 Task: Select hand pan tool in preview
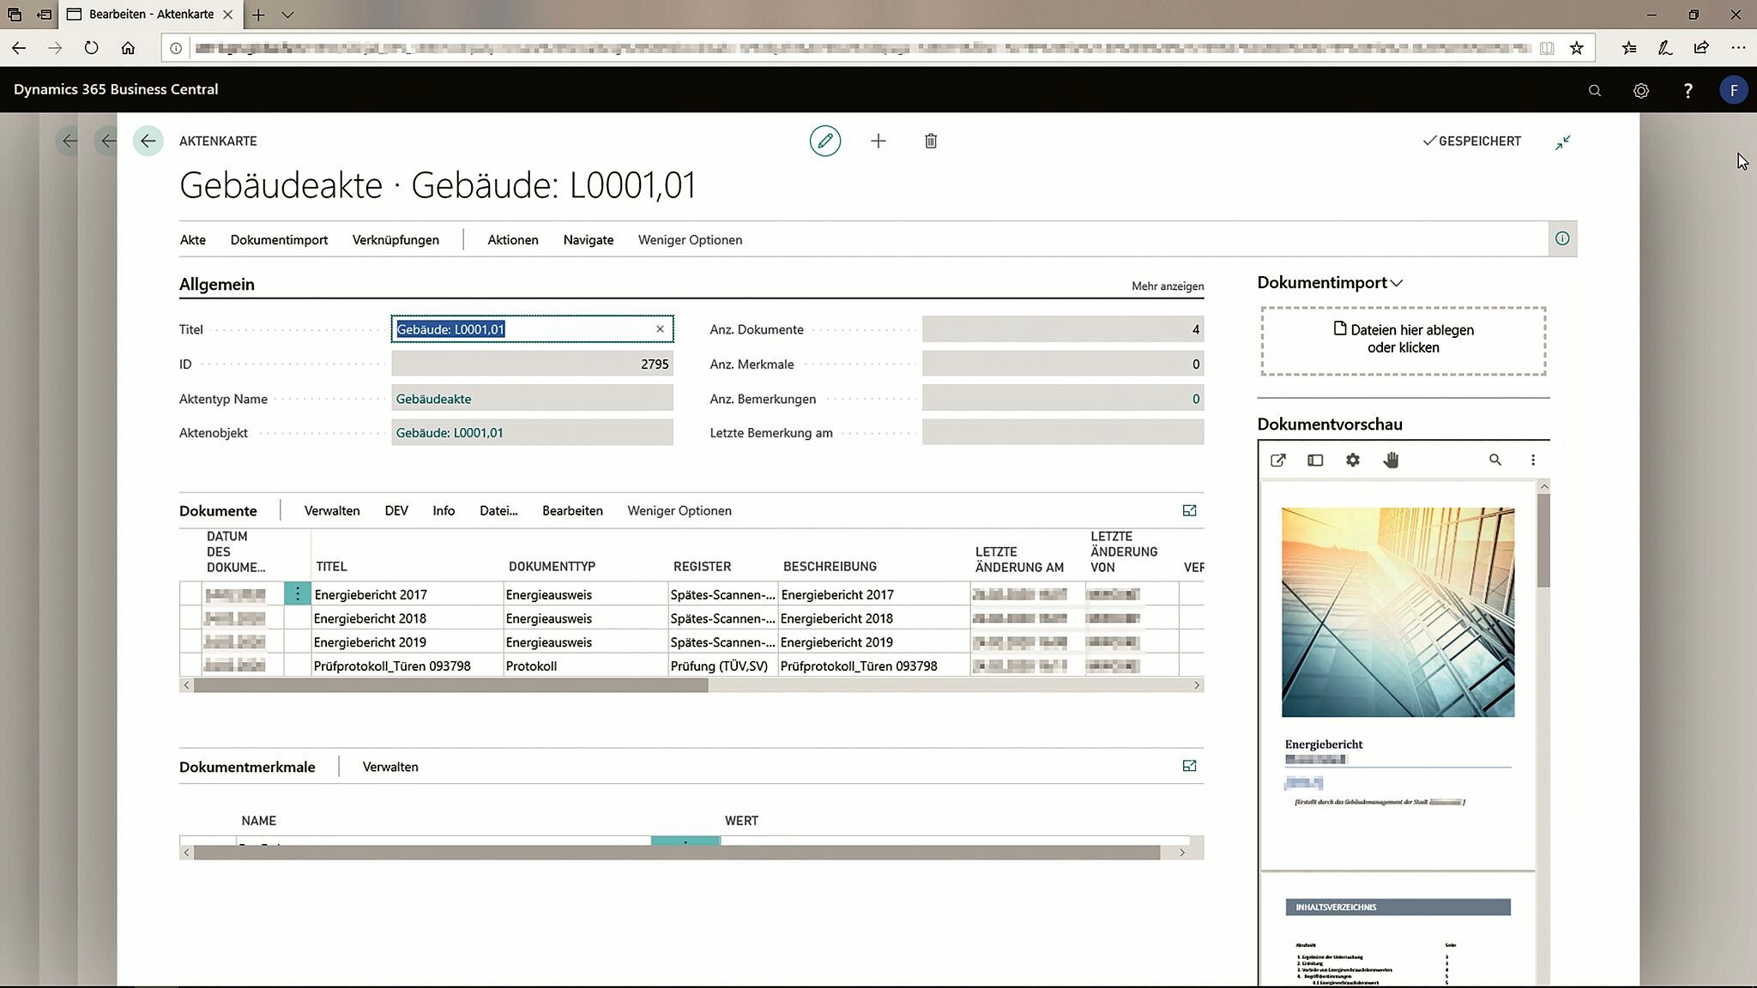1391,461
